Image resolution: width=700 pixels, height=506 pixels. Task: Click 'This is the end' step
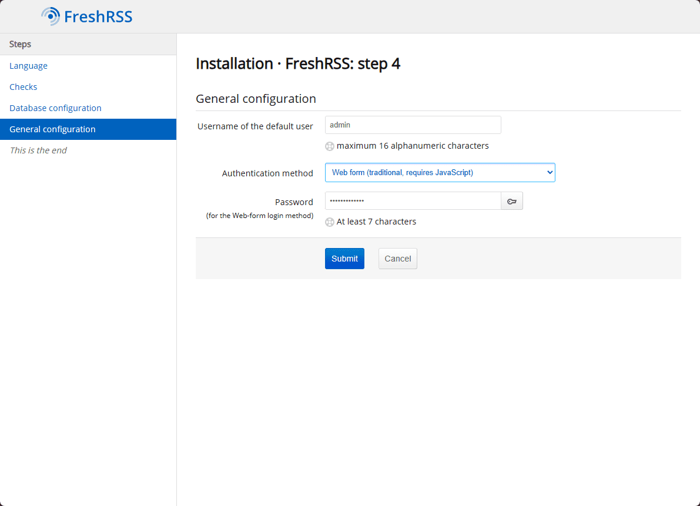coord(38,150)
